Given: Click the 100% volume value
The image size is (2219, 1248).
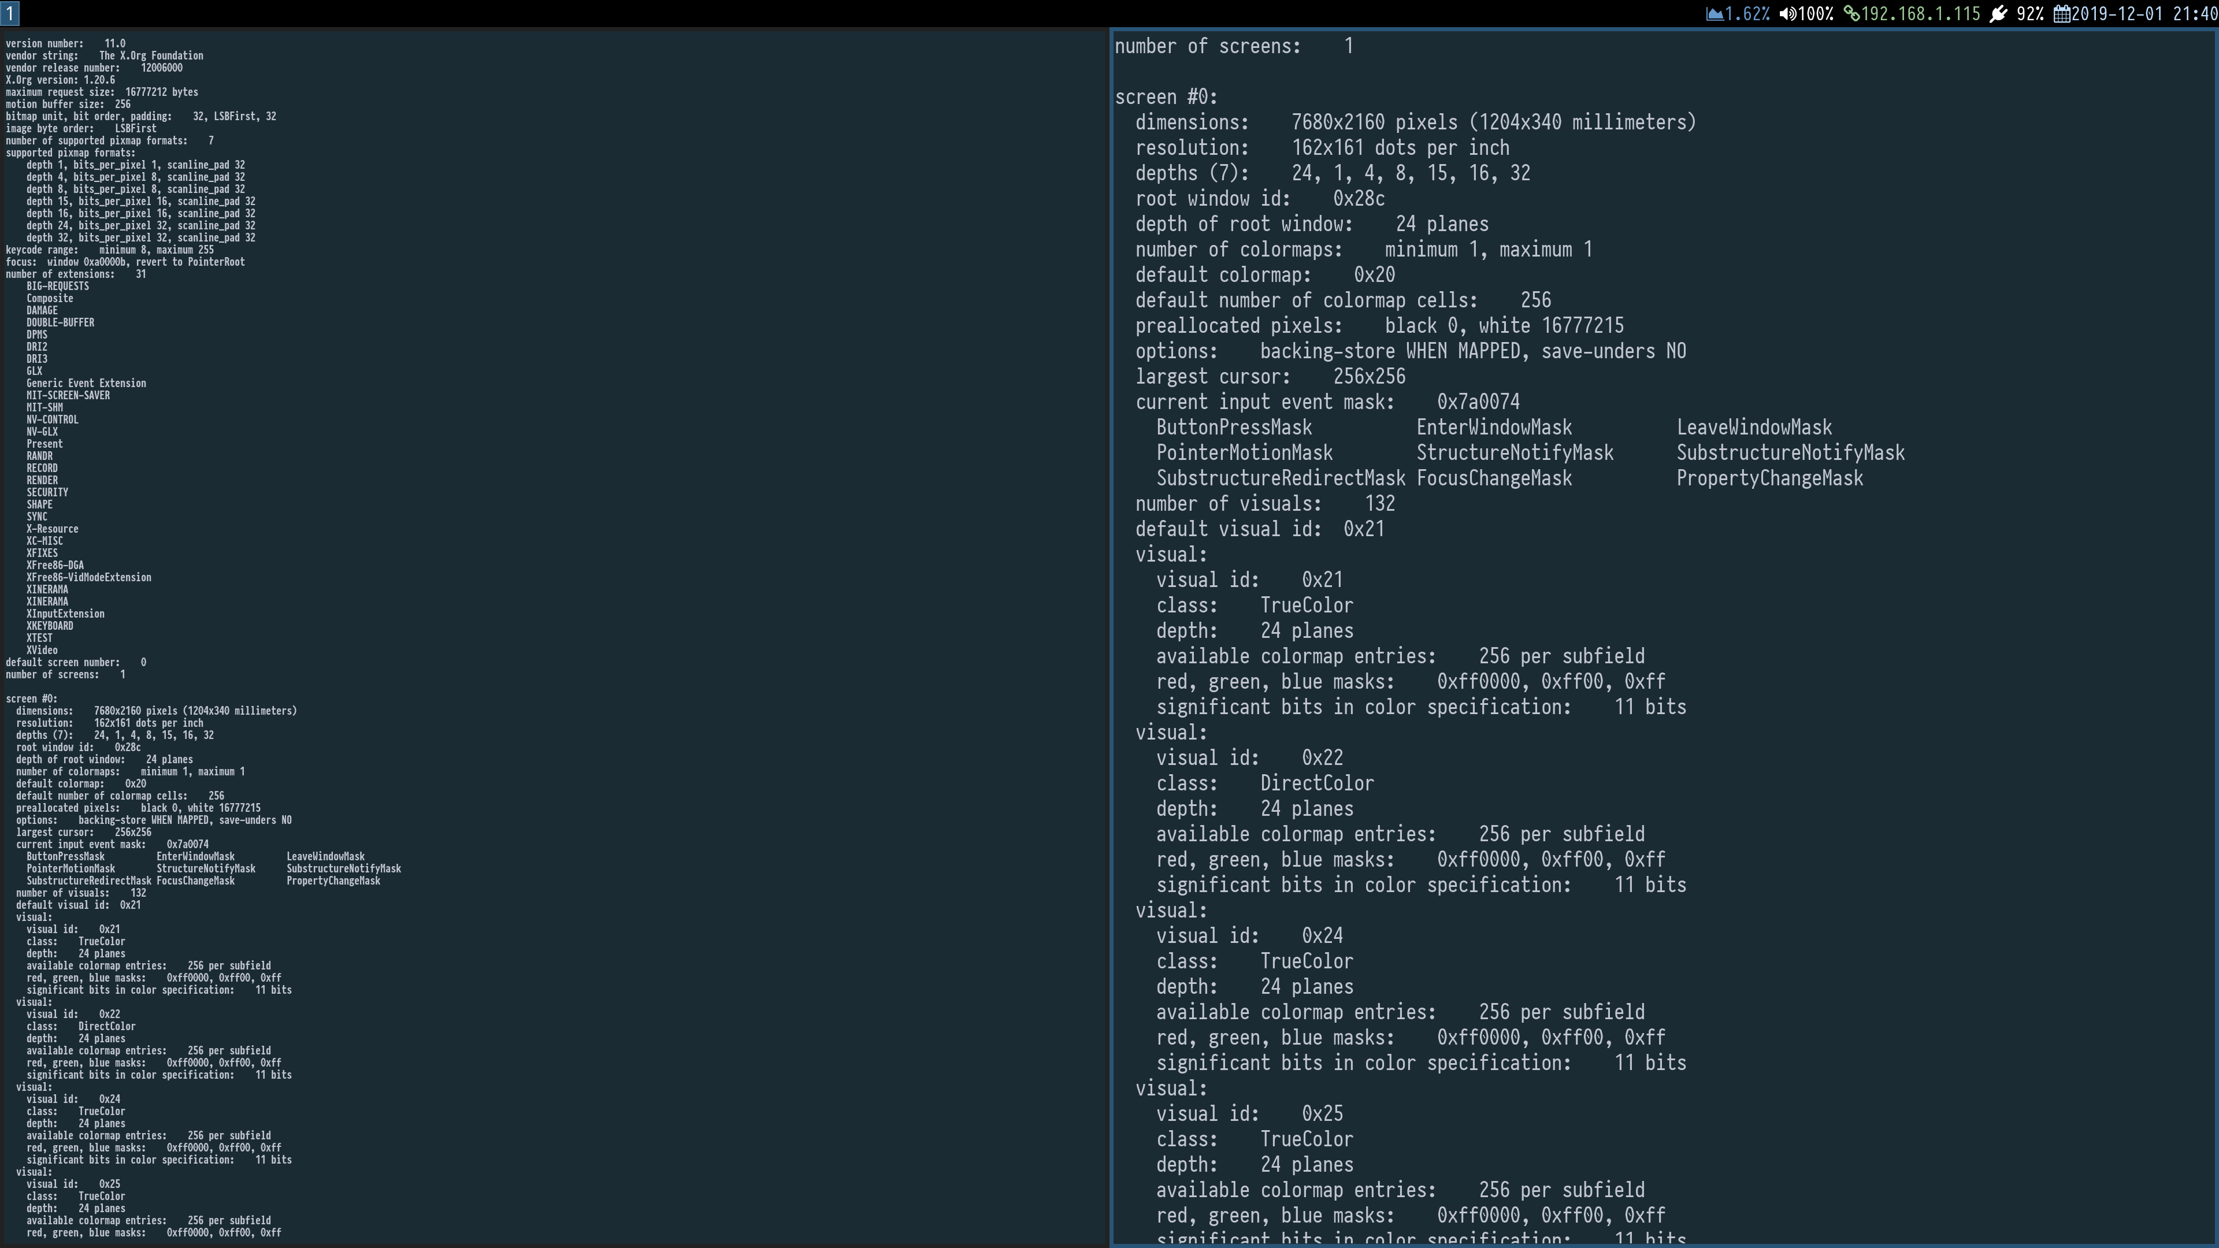Looking at the screenshot, I should tap(1816, 14).
